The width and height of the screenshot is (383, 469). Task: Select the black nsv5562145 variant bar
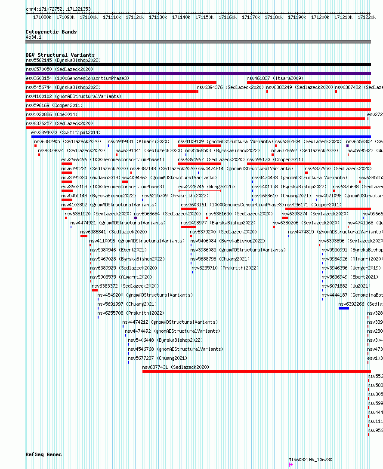(x=198, y=64)
